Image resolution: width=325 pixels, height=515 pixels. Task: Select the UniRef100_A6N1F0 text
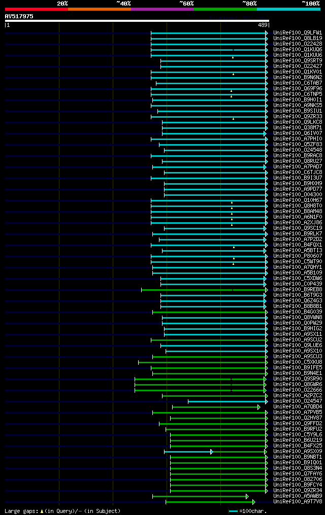298,217
